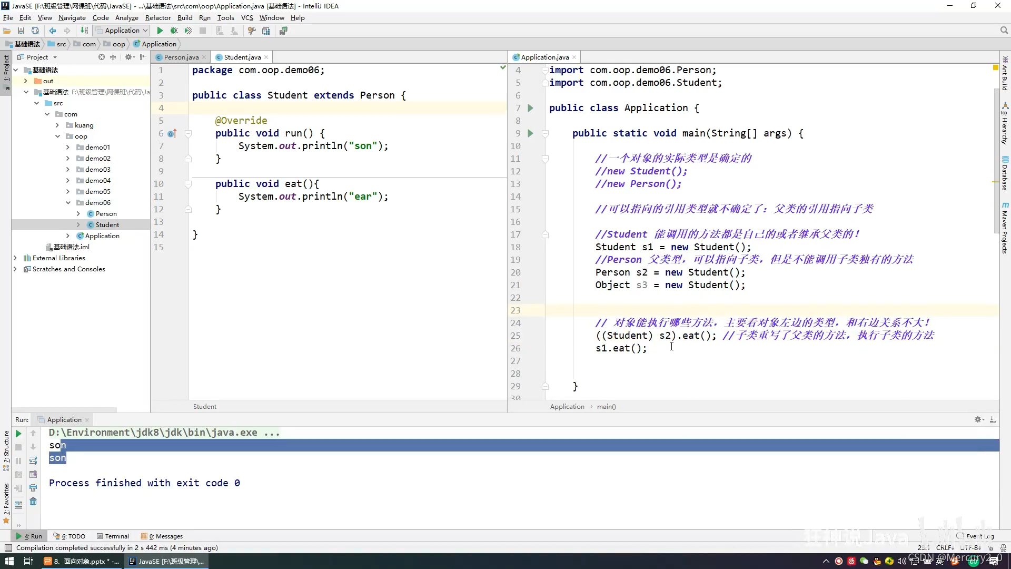
Task: Click main() in the editor breadcrumb
Action: click(x=606, y=406)
